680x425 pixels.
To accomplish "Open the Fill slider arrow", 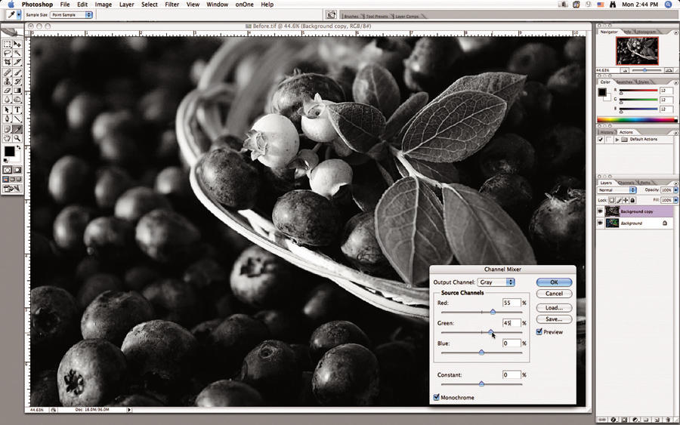I will coord(675,200).
